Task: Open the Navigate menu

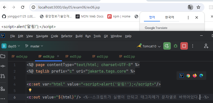Action: [x=42, y=36]
